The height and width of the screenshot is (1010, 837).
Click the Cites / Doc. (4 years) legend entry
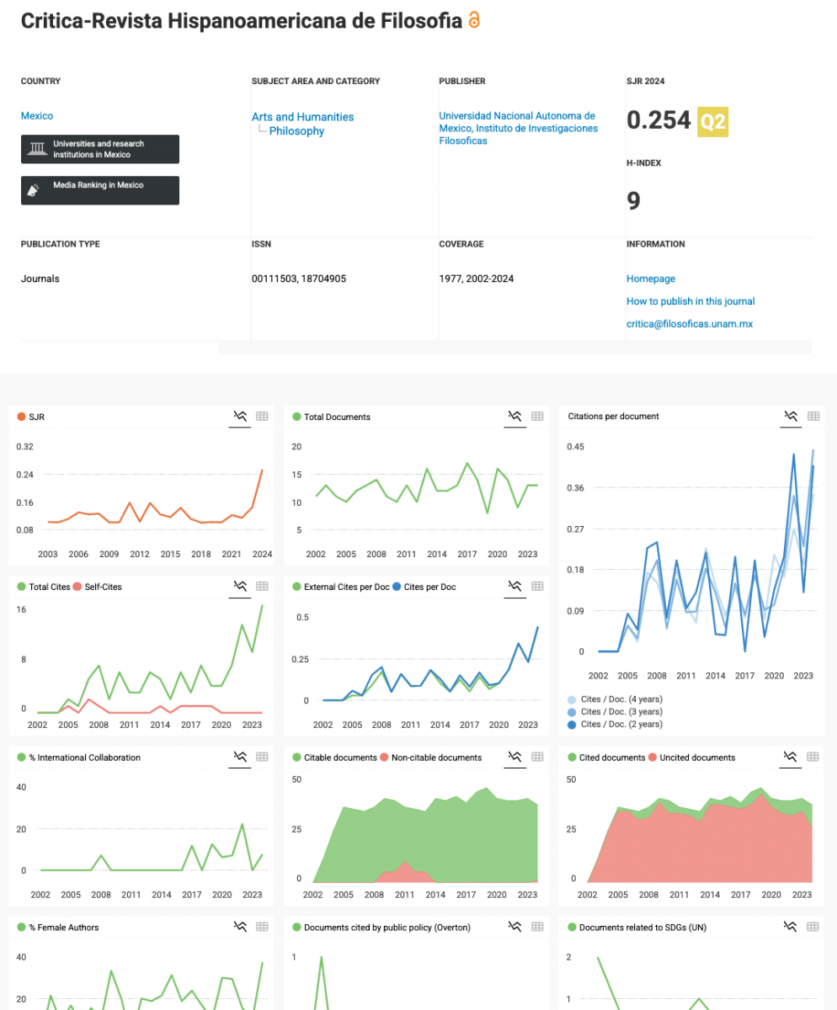(x=616, y=700)
